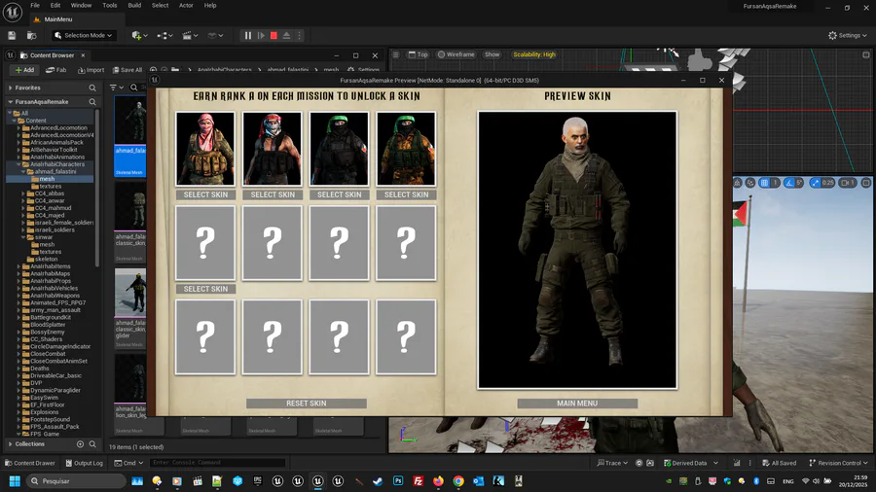Click Import in Content Browser

(91, 70)
